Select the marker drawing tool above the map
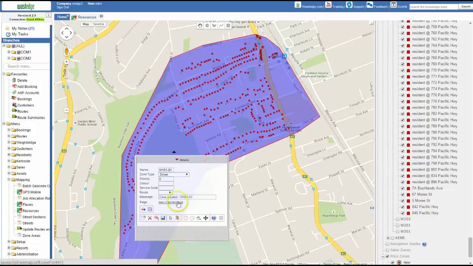The height and width of the screenshot is (266, 473). pos(207,25)
